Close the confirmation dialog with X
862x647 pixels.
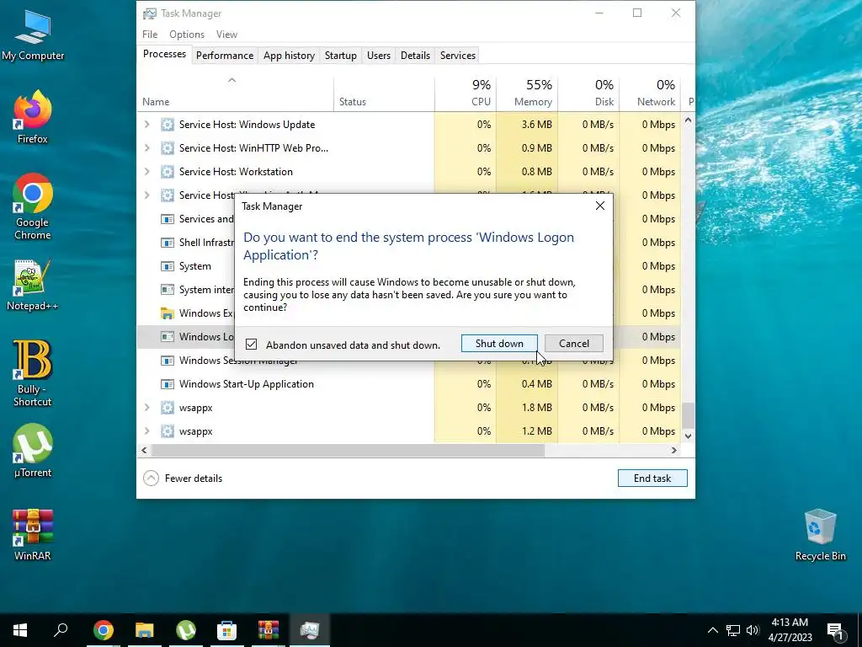click(x=599, y=206)
